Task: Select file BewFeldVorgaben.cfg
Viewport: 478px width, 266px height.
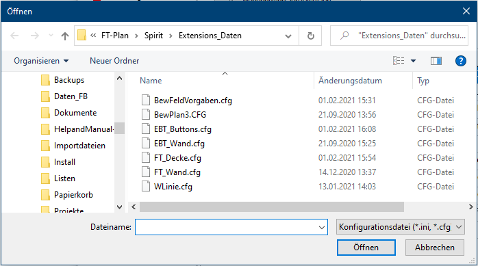Action: coord(193,101)
